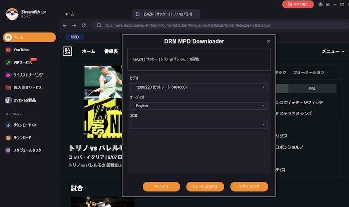This screenshot has width=349, height=207.
Task: Go forward with the browser forward arrow
Action: (x=74, y=25)
